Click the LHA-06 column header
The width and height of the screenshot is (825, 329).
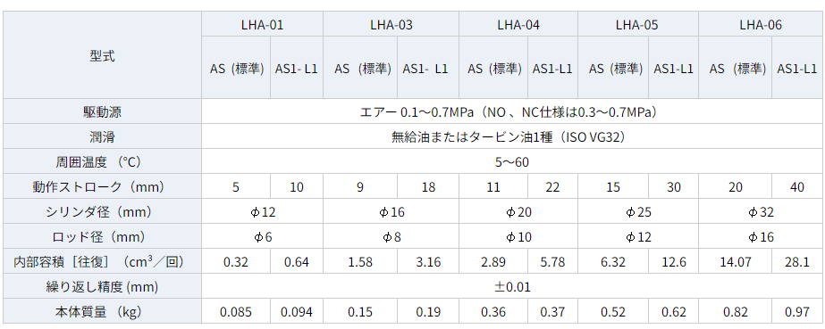coord(761,24)
